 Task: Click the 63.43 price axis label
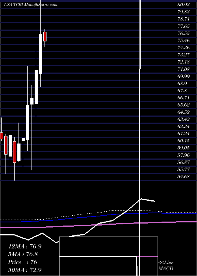184,119
